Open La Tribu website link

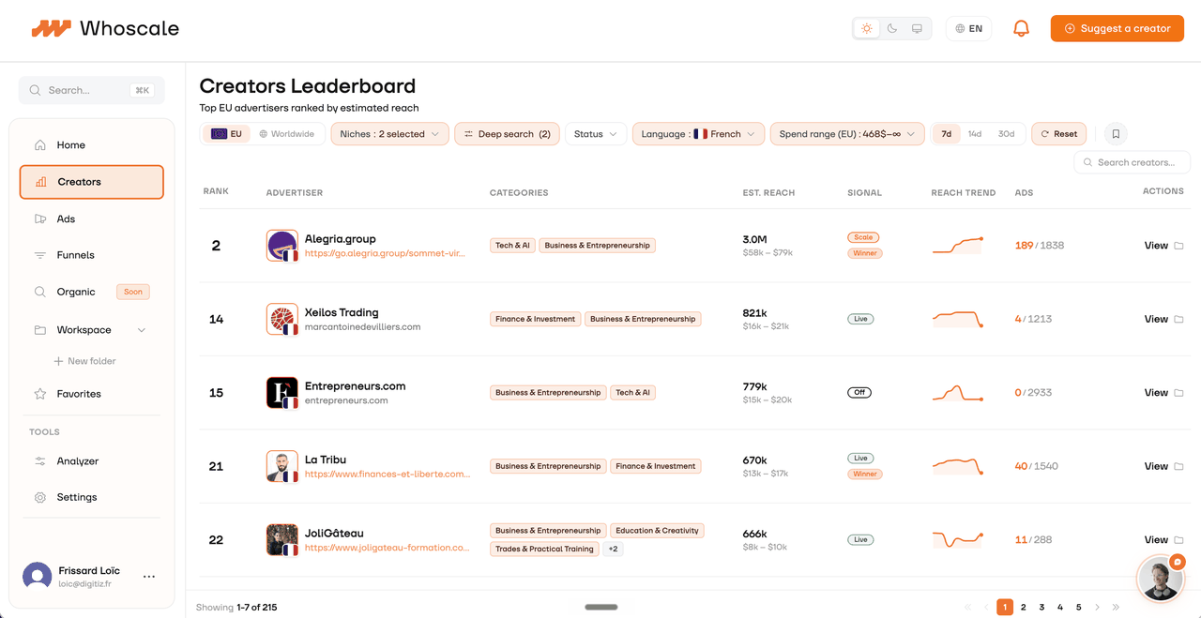tap(388, 475)
